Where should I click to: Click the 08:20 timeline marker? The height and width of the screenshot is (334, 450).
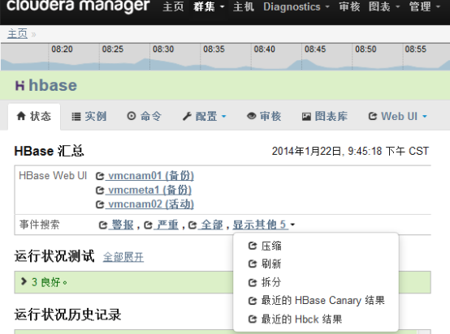[x=62, y=49]
